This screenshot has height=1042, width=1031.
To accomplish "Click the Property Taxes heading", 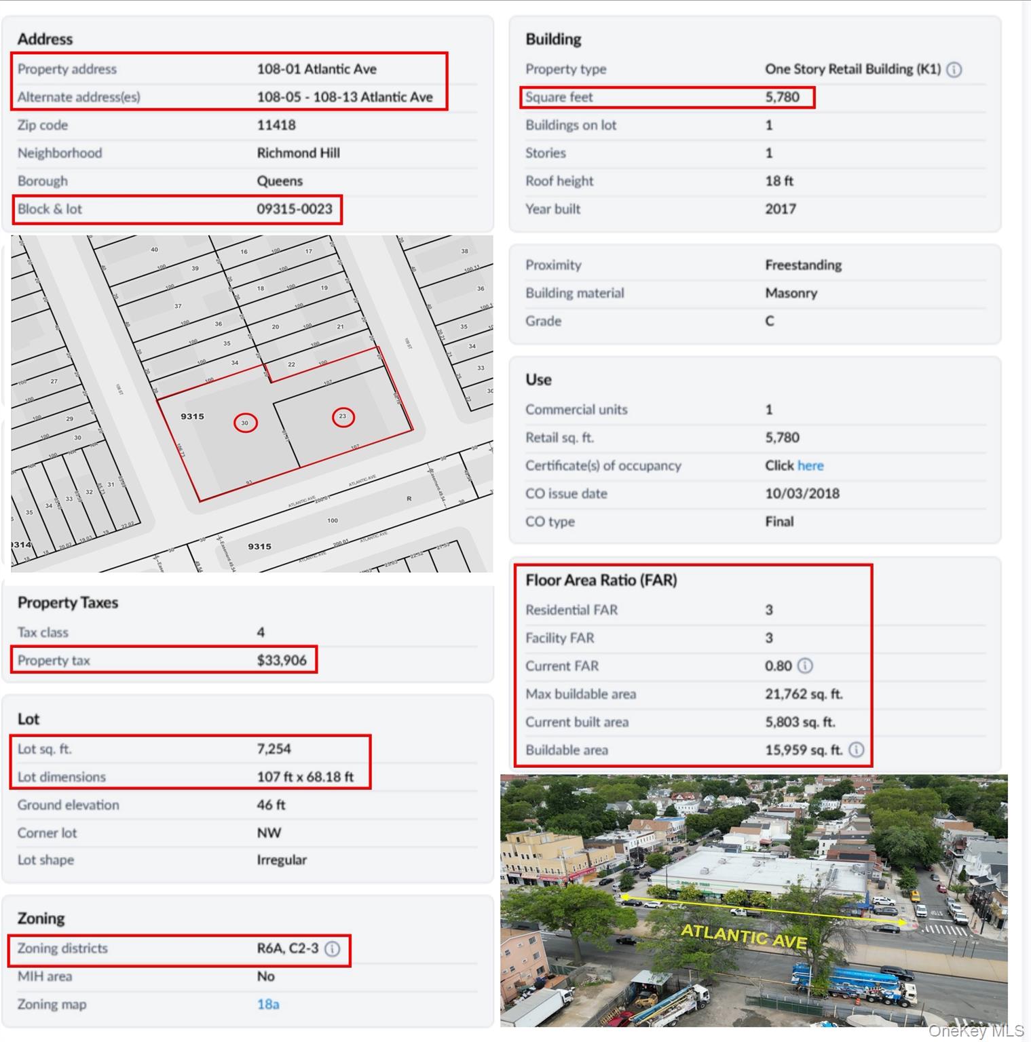I will [x=68, y=602].
